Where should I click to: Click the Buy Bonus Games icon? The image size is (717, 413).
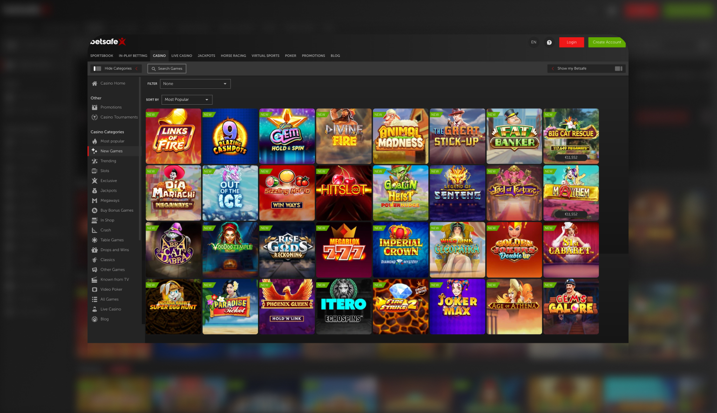pos(95,211)
